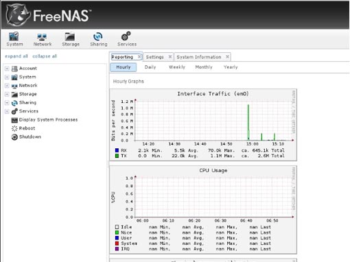Click the green Nice legend swatch

pos(117,233)
